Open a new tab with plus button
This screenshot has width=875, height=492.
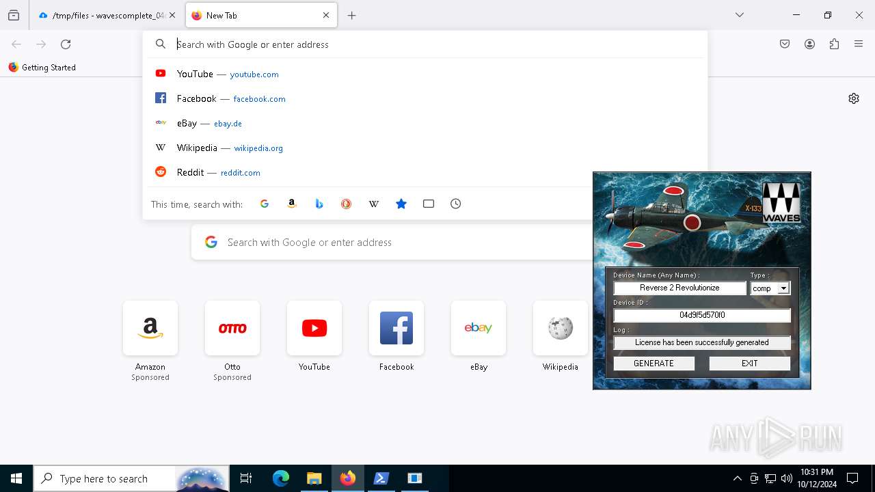pos(352,15)
